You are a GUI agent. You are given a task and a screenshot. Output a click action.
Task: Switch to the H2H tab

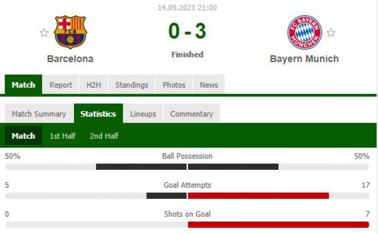click(x=94, y=85)
